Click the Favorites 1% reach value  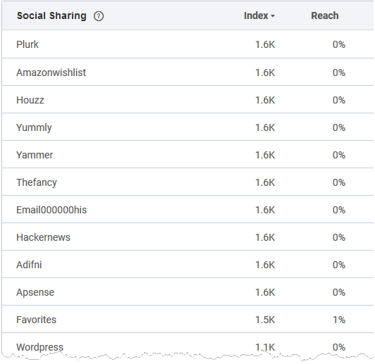coord(339,320)
